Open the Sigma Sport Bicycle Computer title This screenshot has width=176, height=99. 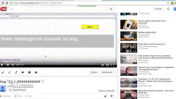click(156, 92)
